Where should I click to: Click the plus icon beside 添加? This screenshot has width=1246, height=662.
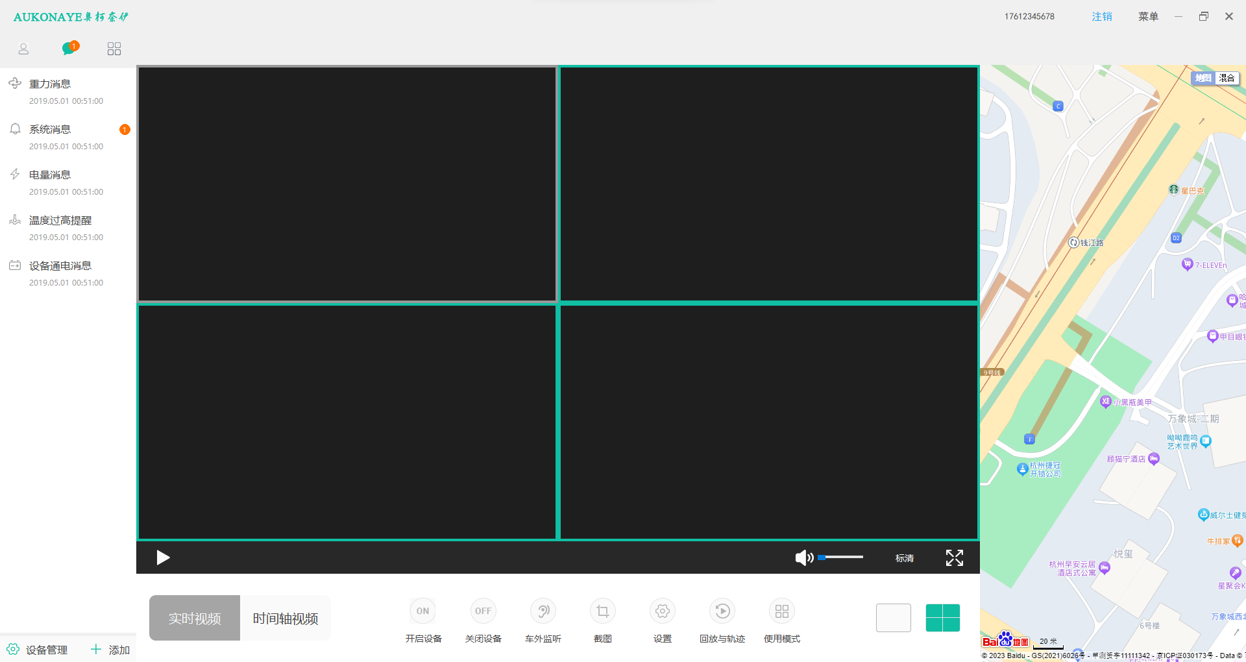96,649
